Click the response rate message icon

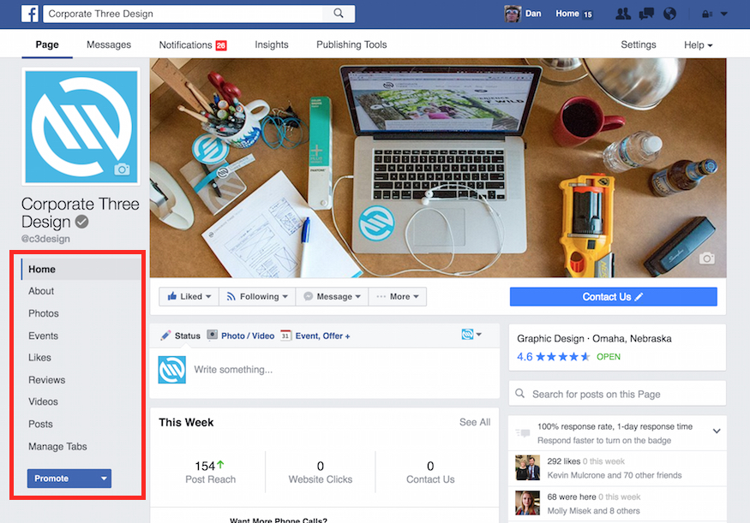(523, 433)
